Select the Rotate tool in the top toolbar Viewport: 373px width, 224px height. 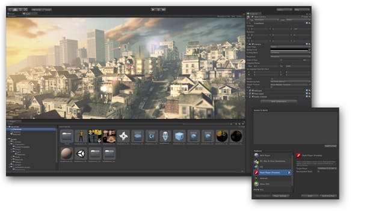[x=20, y=10]
